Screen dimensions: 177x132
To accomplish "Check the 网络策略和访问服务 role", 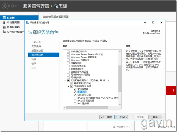I will click(68, 75).
